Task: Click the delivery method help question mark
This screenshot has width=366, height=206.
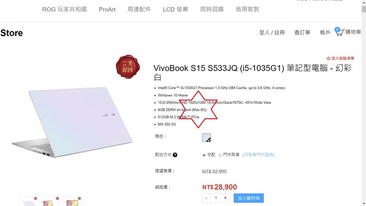Action: [x=175, y=155]
